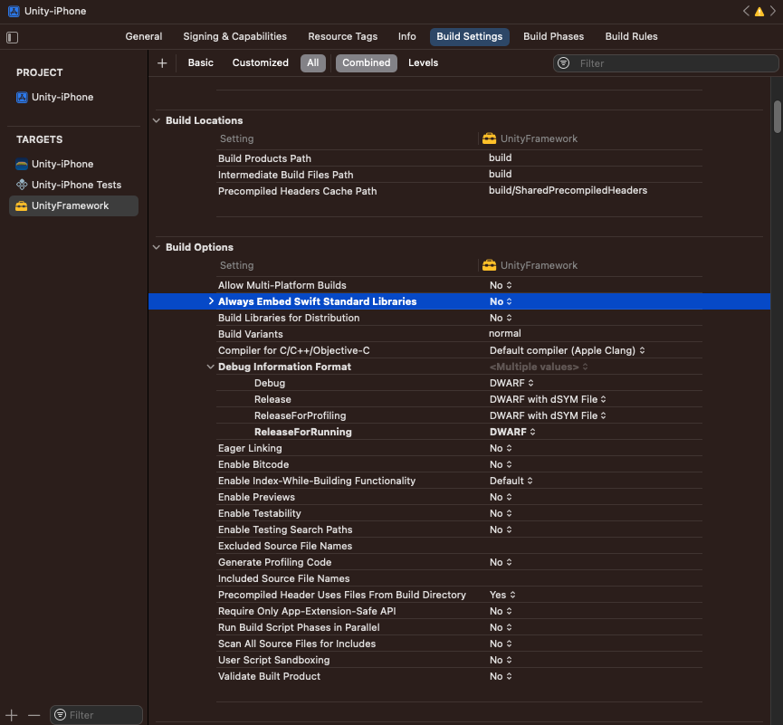Expand Always Embed Swift Standard Libraries
The image size is (783, 725).
[x=211, y=301]
